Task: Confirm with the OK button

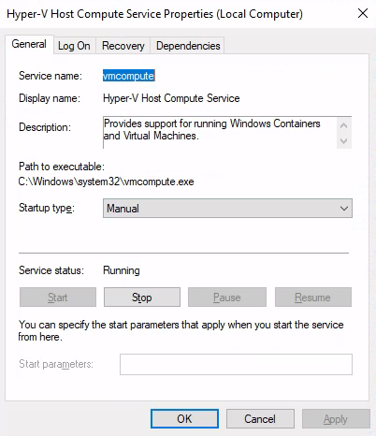Action: [184, 418]
